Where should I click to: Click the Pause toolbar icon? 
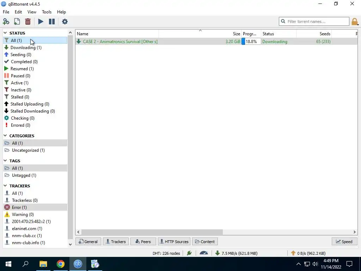pyautogui.click(x=52, y=22)
